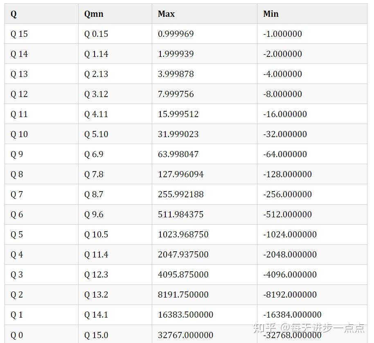
Task: Click the Max column header
Action: (x=166, y=14)
